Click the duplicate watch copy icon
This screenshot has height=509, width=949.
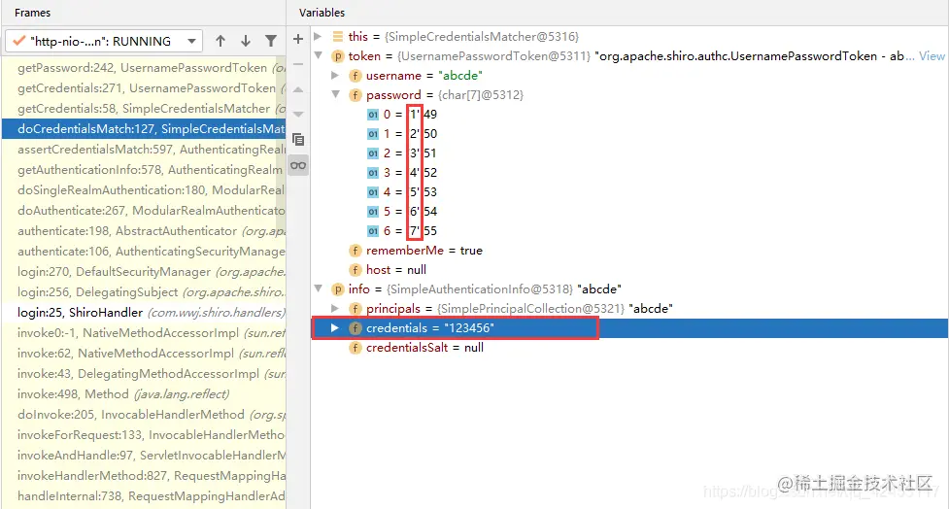pyautogui.click(x=298, y=140)
